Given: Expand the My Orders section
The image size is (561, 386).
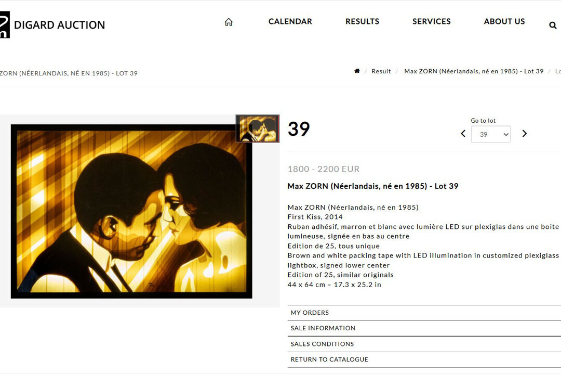Looking at the screenshot, I should coord(424,313).
